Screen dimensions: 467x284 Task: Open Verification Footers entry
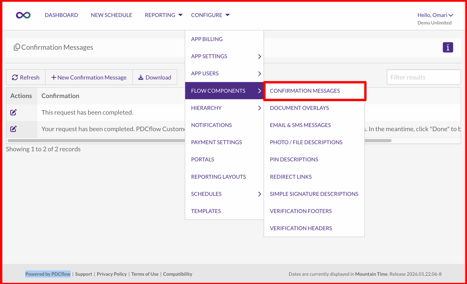tap(314, 211)
